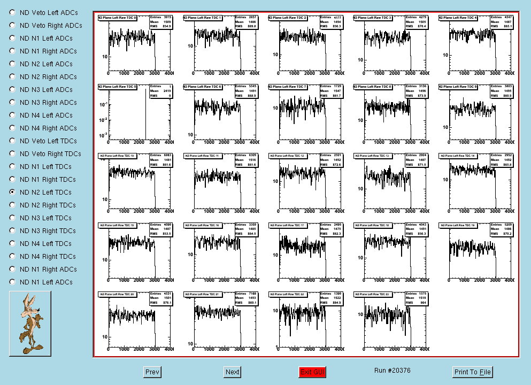Click the Raw TDC 3 plot
Image resolution: width=531 pixels, height=385 pixels.
tap(391, 45)
